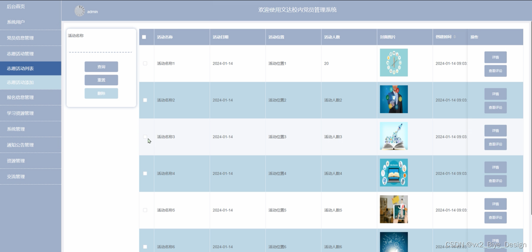Open cover image of 活动名称4
Image resolution: width=532 pixels, height=252 pixels.
394,172
